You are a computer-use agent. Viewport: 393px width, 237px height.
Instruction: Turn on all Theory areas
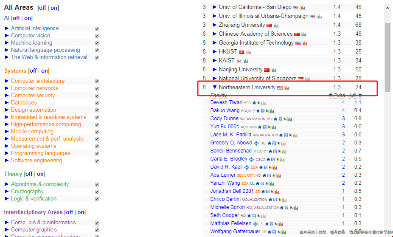[x=40, y=174]
